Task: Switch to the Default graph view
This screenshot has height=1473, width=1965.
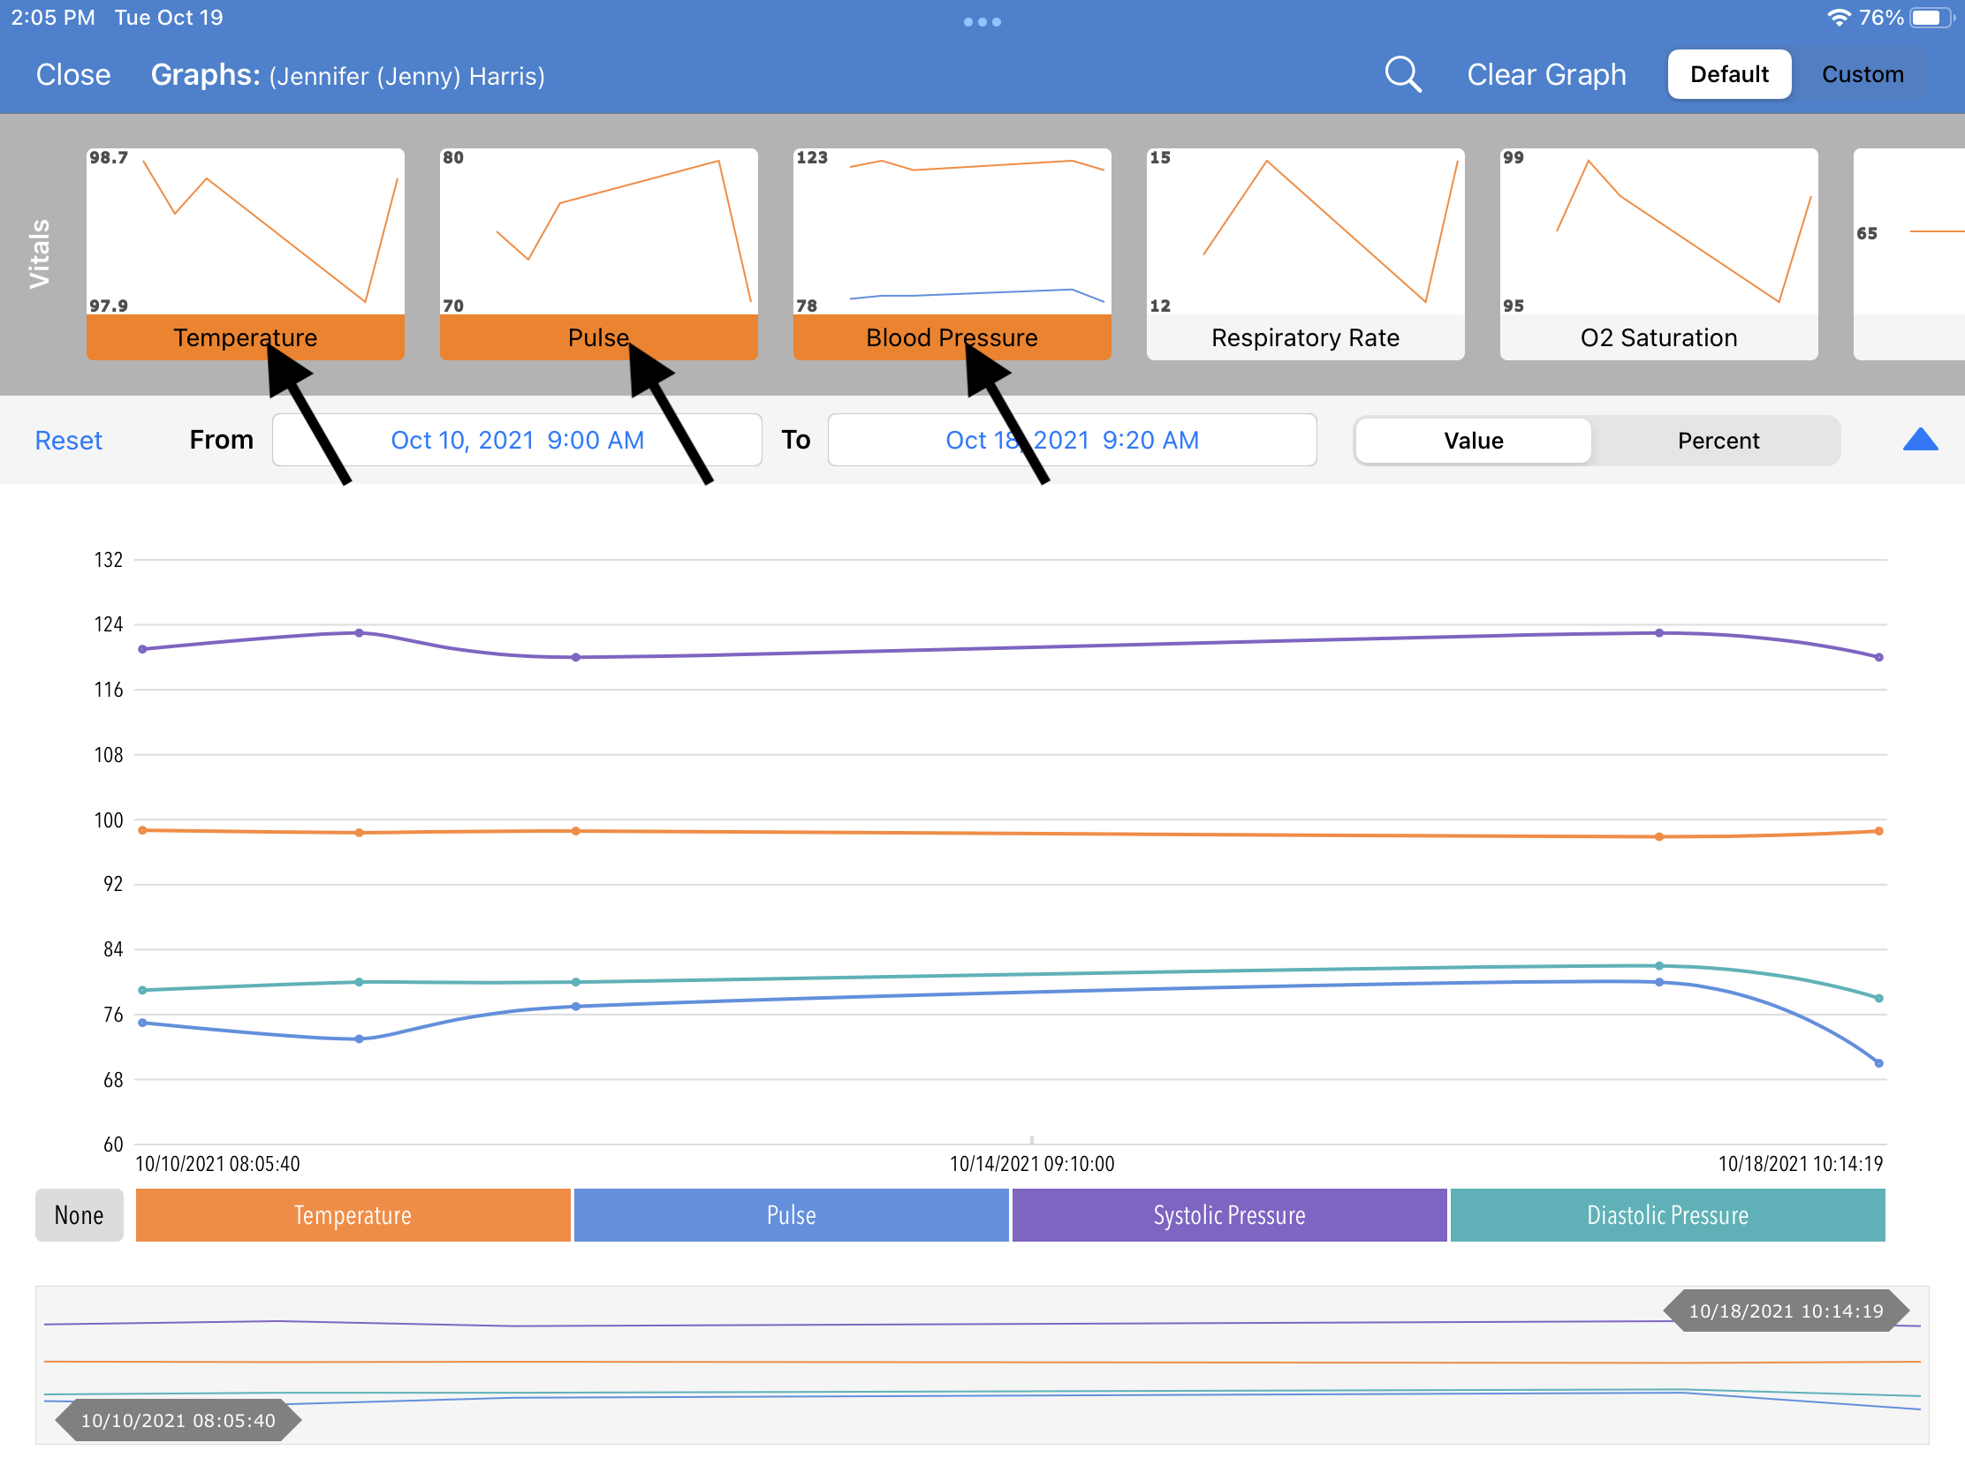Action: (1729, 74)
